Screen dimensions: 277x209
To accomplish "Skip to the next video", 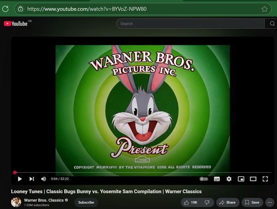I will (x=31, y=179).
